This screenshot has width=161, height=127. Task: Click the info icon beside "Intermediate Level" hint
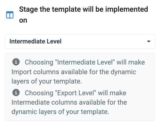[x=16, y=62]
